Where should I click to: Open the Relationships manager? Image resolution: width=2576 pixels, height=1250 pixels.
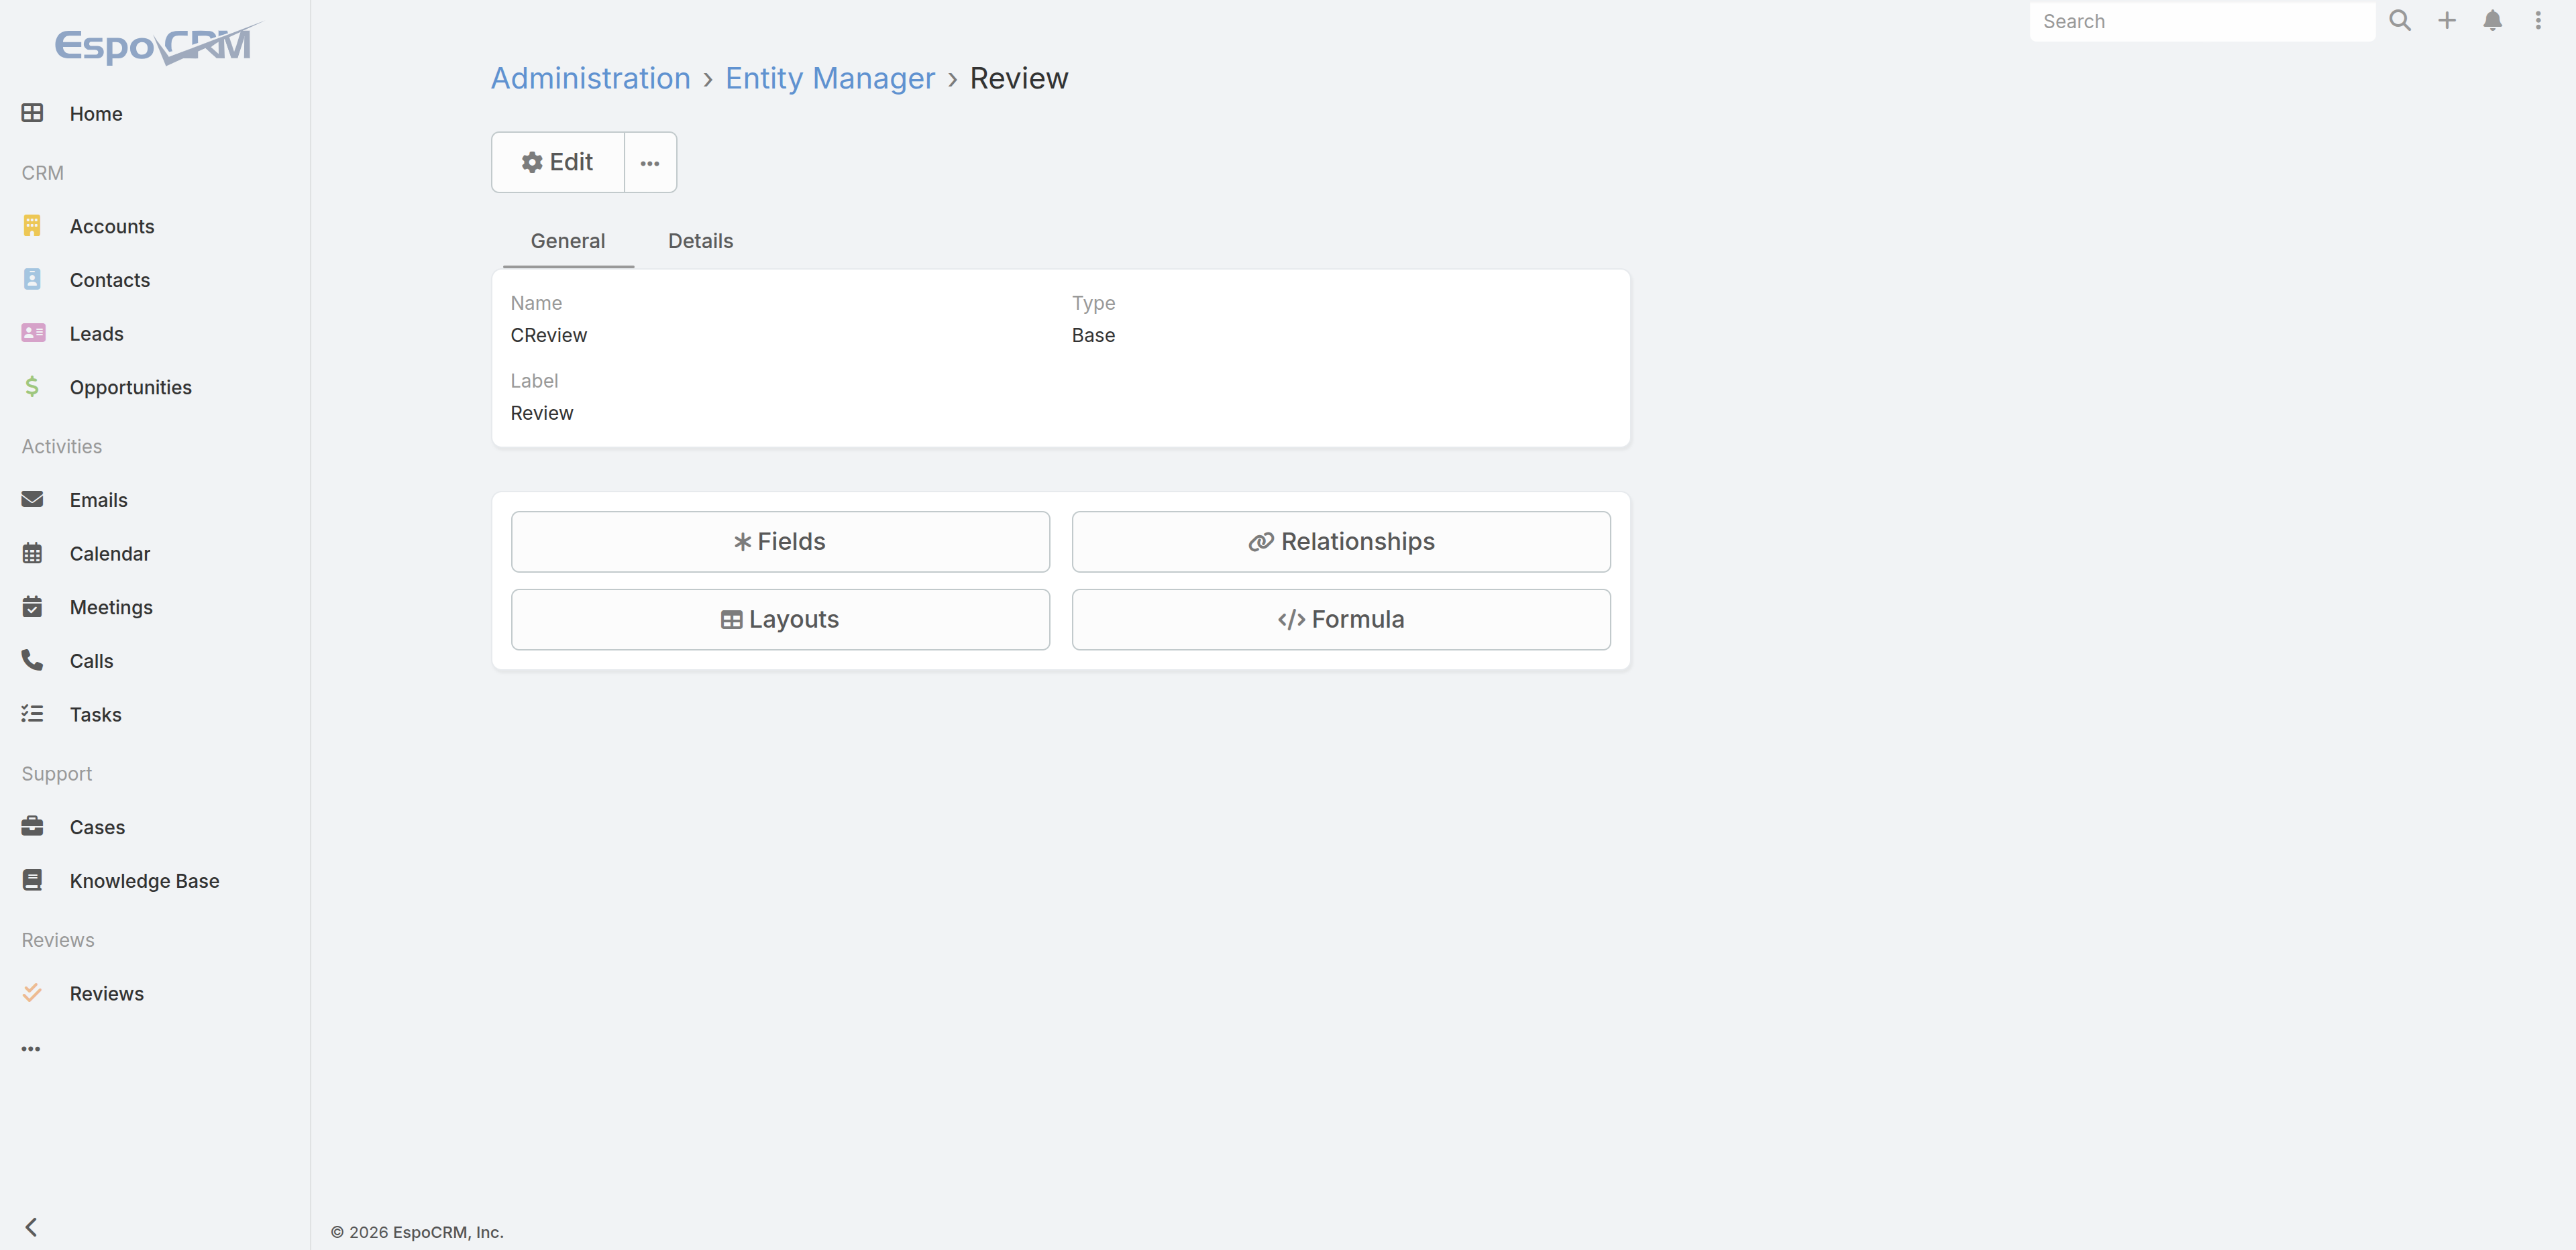[1341, 542]
